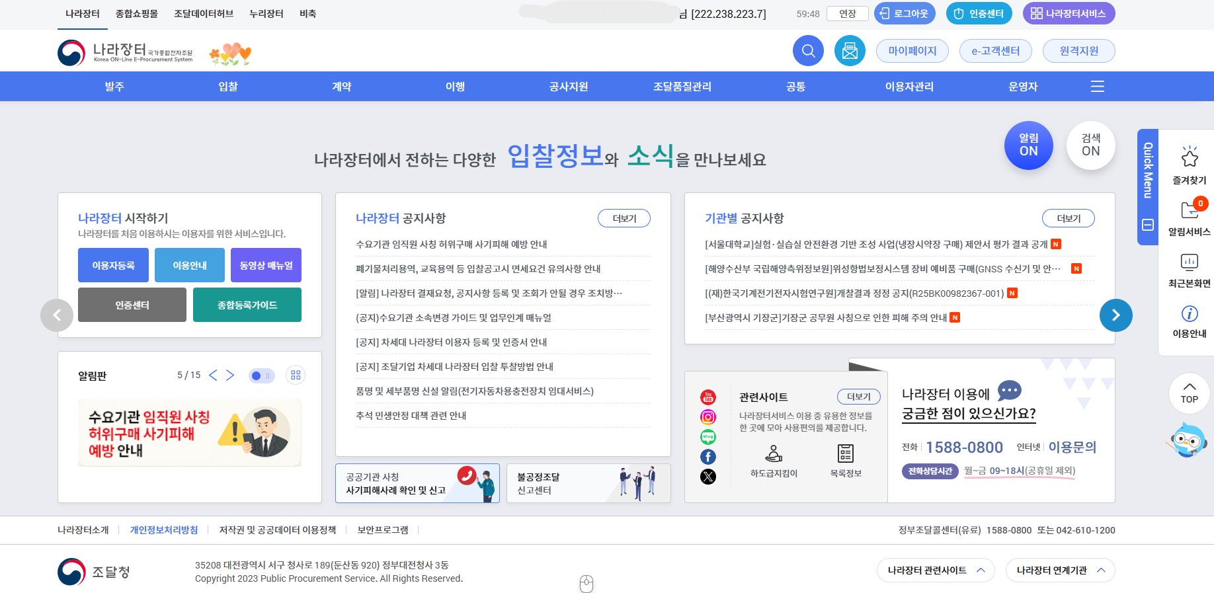Click 동영상 매뉴얼 purple button

[266, 265]
